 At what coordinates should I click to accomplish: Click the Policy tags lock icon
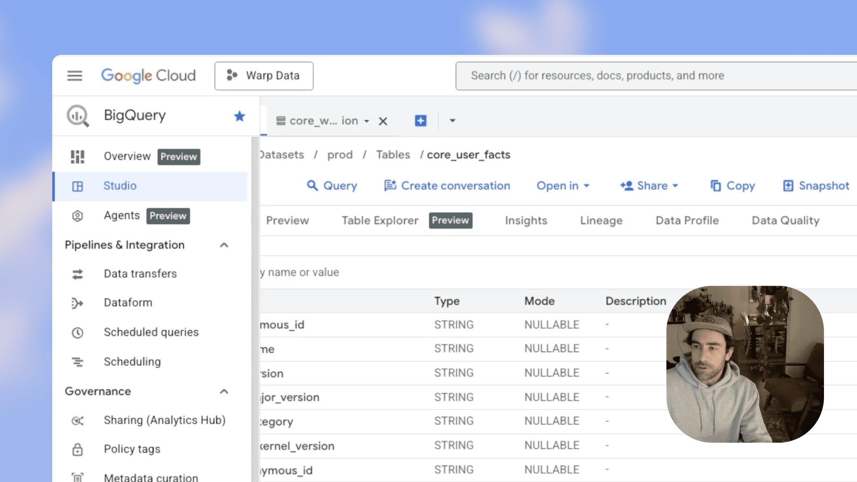(x=78, y=449)
